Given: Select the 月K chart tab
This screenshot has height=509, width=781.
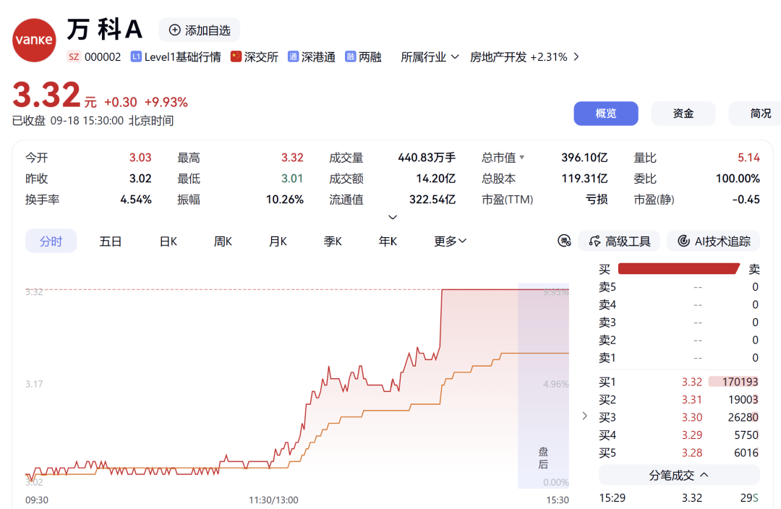Looking at the screenshot, I should coord(278,241).
